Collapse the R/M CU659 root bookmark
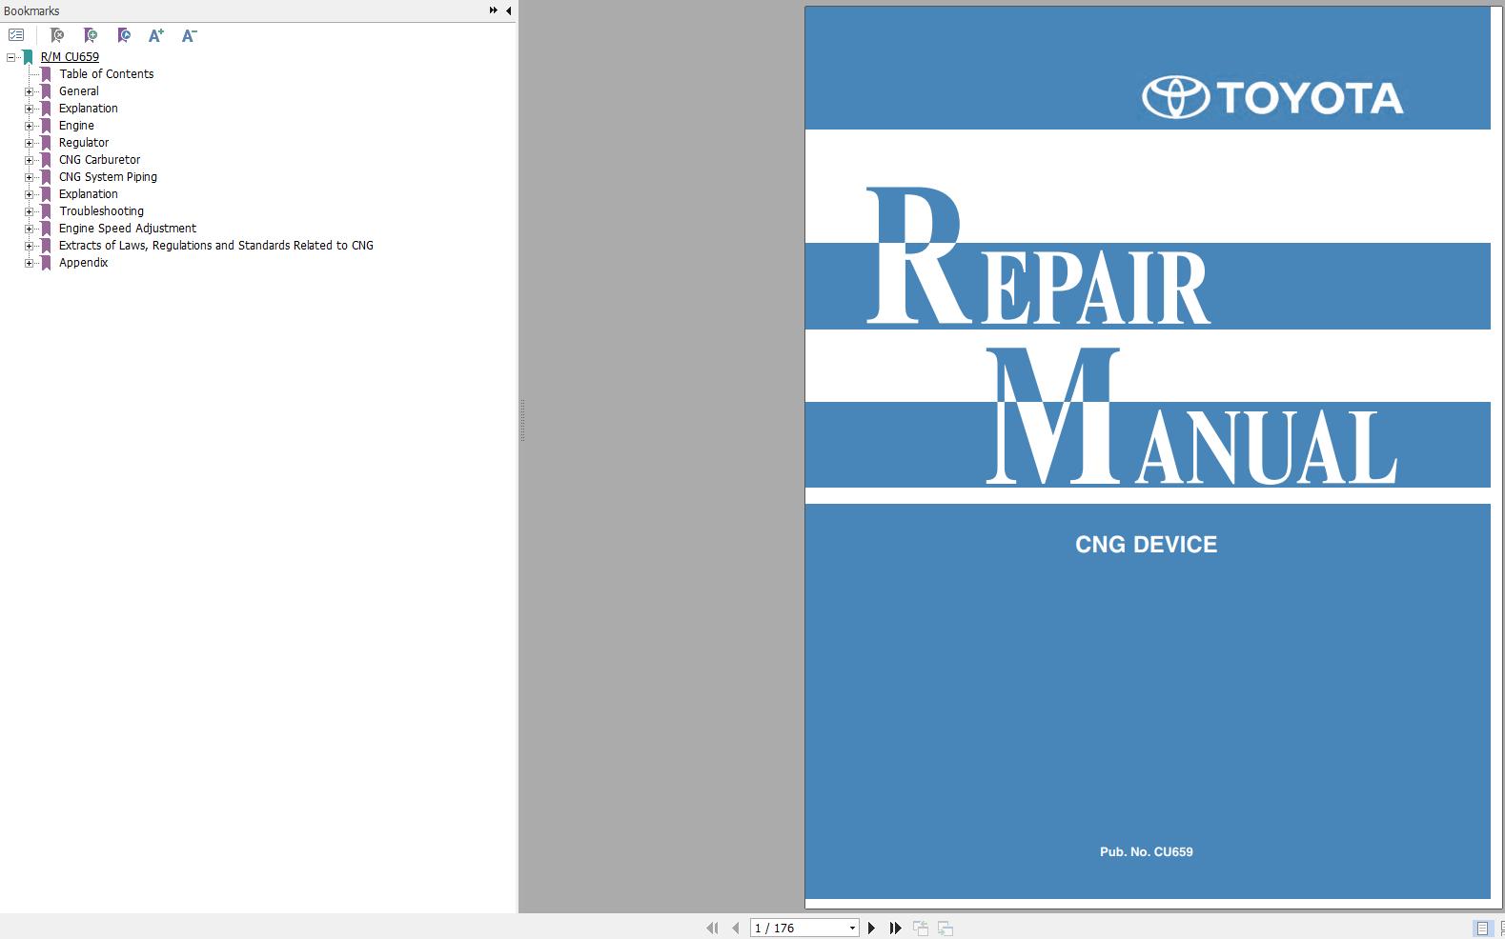Viewport: 1505px width, 939px height. pos(10,57)
